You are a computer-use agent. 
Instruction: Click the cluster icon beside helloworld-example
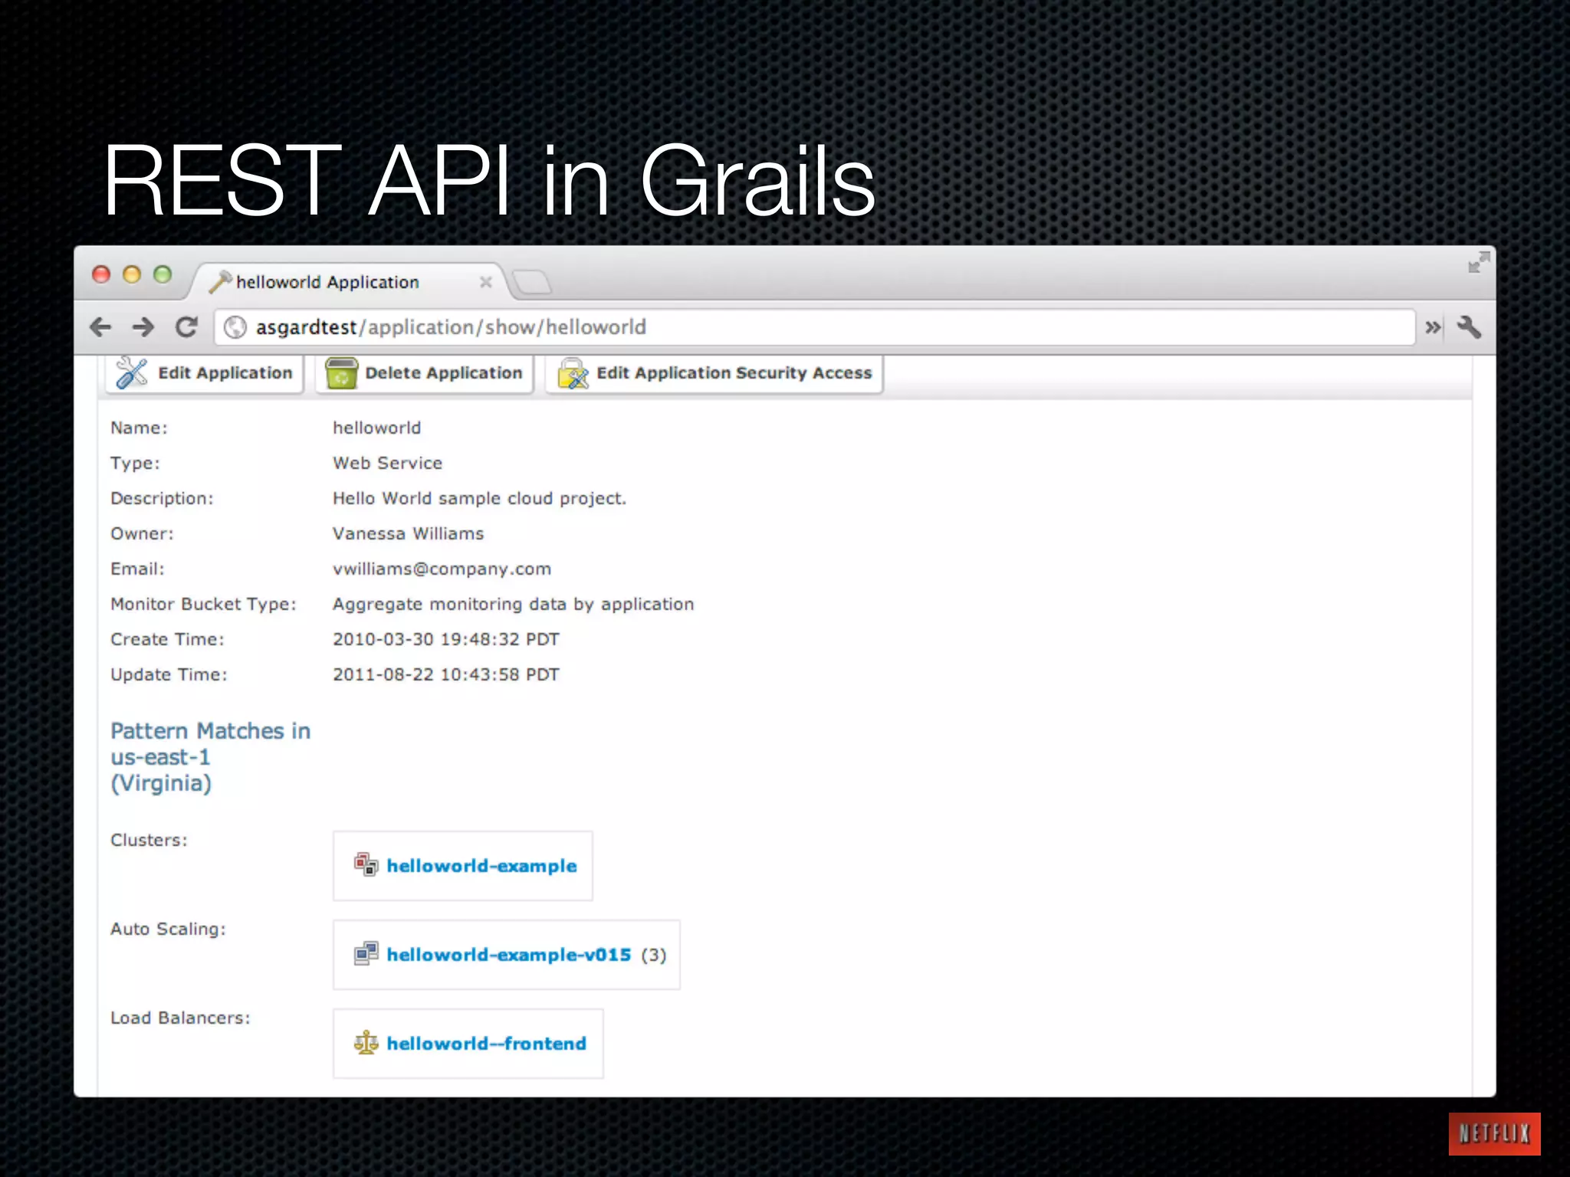tap(366, 864)
